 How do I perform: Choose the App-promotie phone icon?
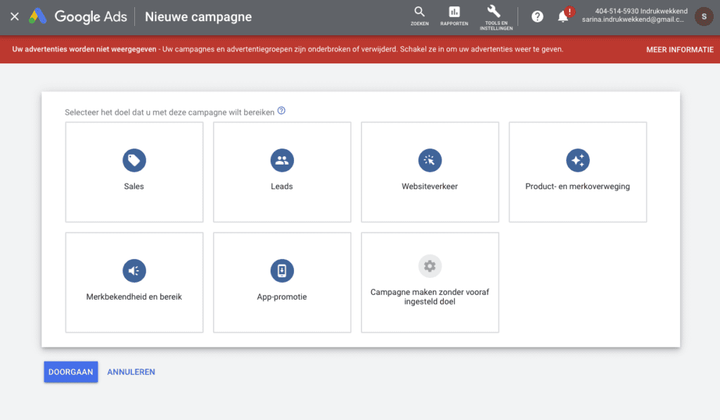(x=282, y=270)
